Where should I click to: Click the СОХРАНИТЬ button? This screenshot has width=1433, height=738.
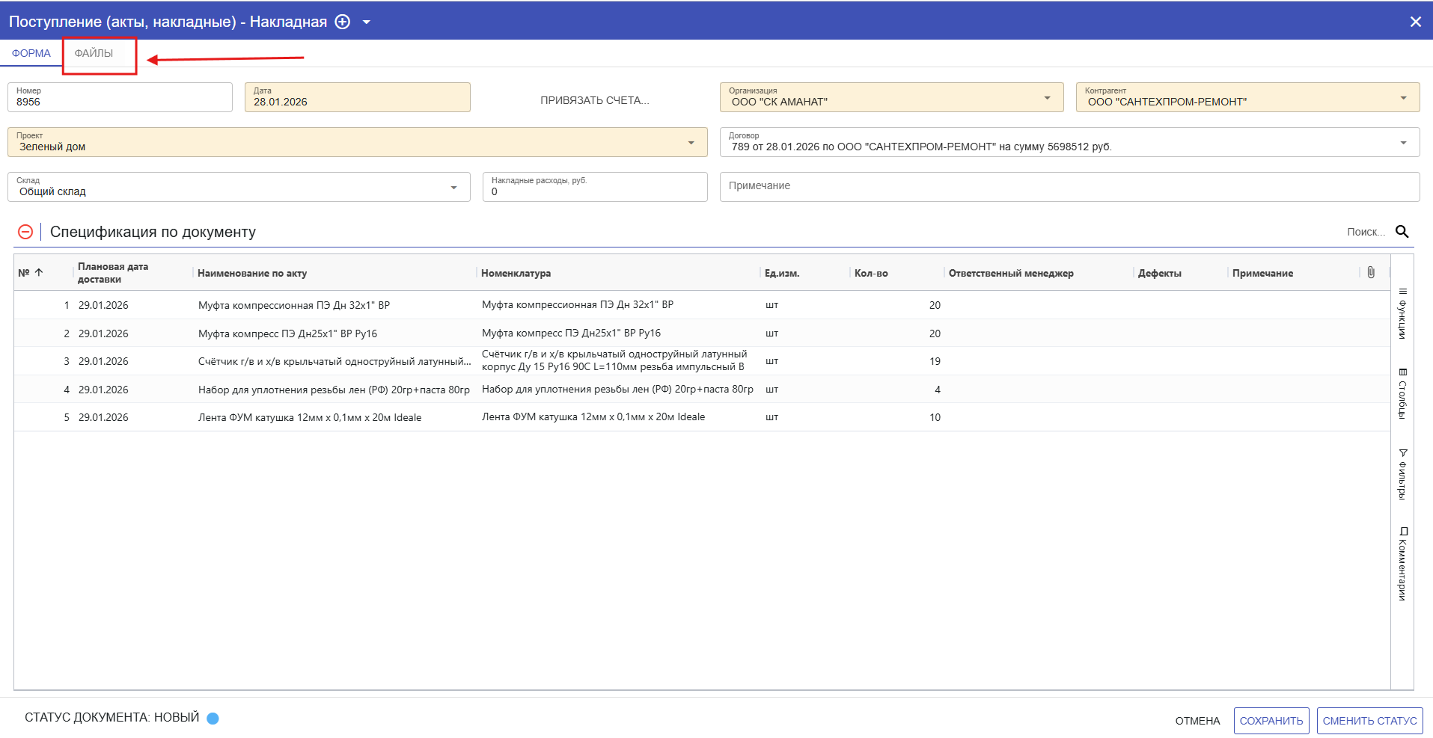coord(1271,721)
